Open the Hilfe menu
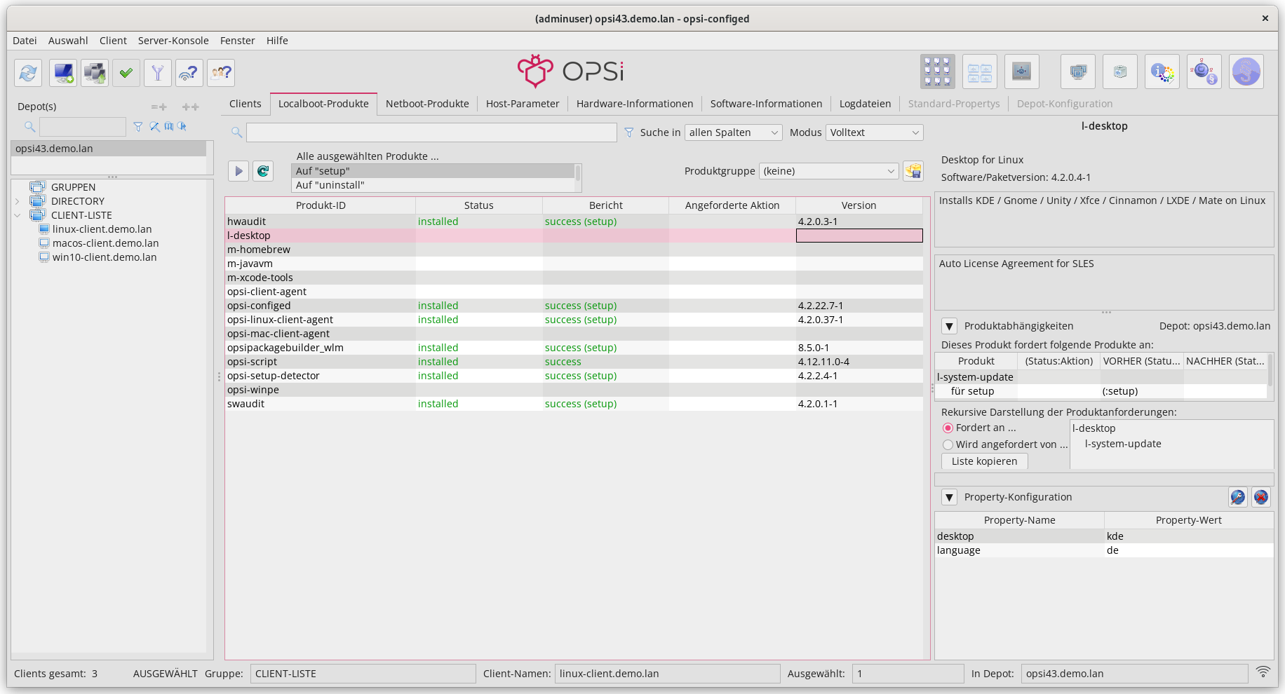The width and height of the screenshot is (1285, 694). pos(277,41)
